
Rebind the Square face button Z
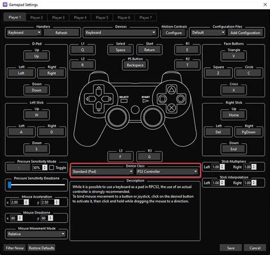click(x=218, y=73)
